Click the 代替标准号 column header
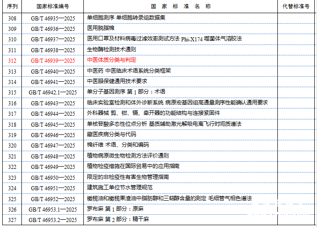317x227 pixels. 297,7
